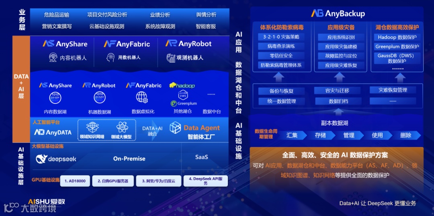The width and height of the screenshot is (434, 216).
Task: Click the globe gear icon above 数据虚拟化
Action: click(142, 97)
